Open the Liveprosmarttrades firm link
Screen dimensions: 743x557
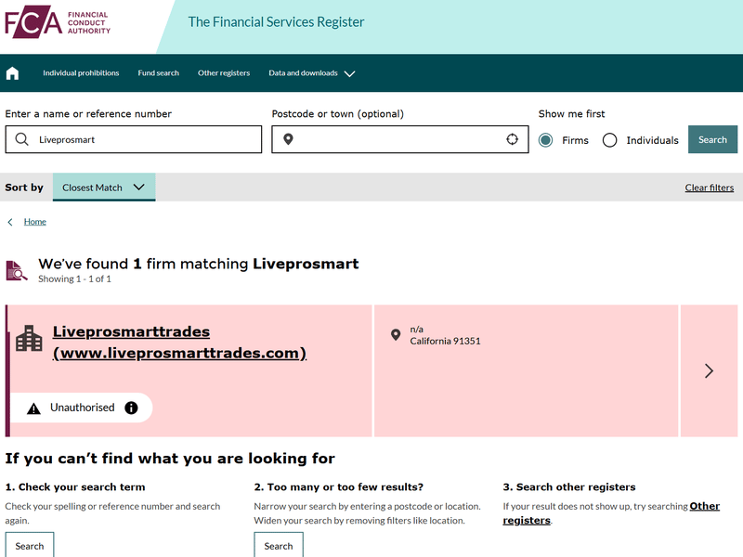click(x=179, y=342)
